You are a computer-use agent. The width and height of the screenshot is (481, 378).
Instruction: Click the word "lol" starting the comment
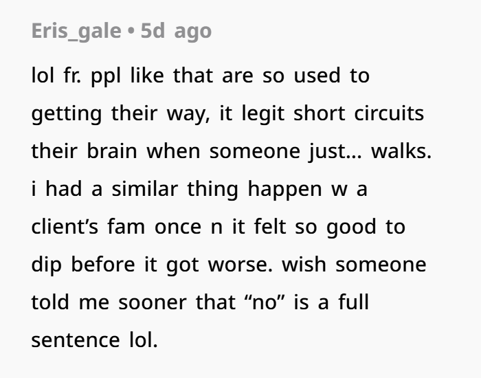pos(43,76)
